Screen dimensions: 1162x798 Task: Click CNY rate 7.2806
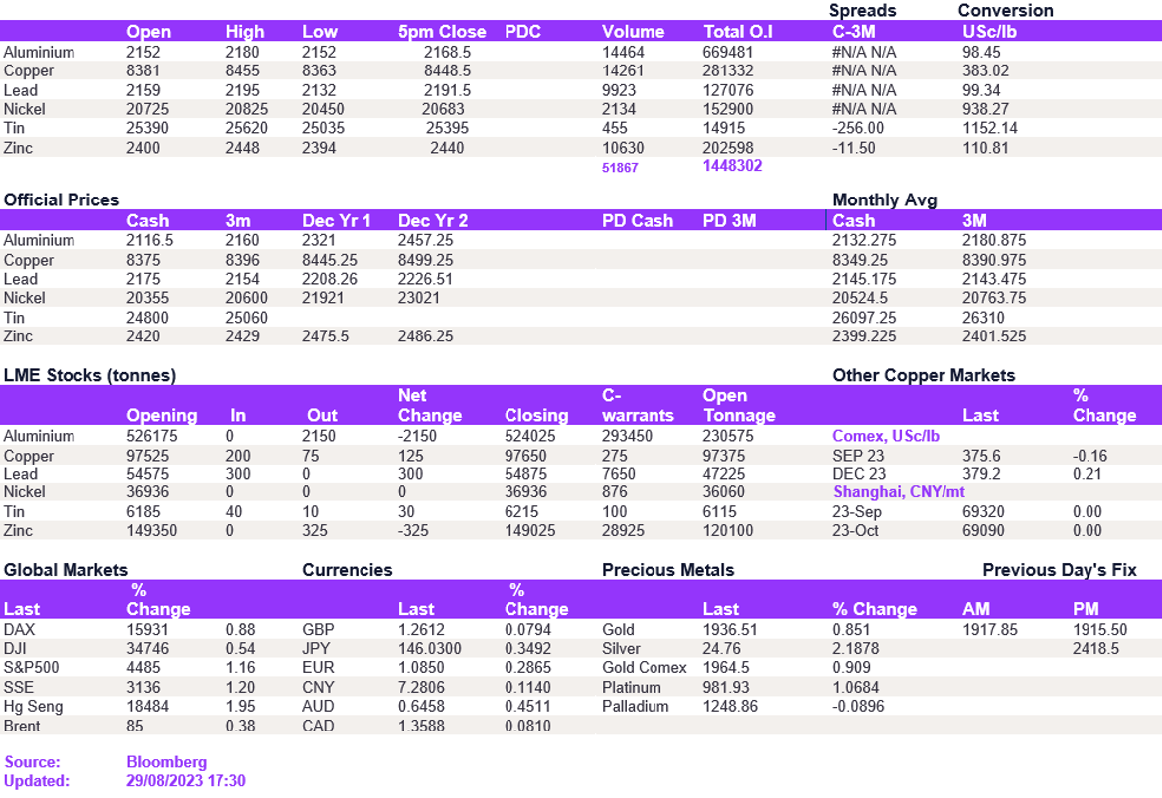[422, 688]
